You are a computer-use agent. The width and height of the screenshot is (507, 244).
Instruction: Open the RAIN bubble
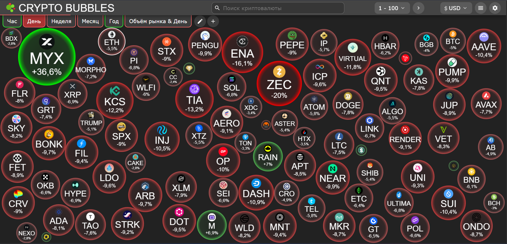pyautogui.click(x=268, y=156)
